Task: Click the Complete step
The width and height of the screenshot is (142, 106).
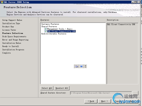Action: 7,53
